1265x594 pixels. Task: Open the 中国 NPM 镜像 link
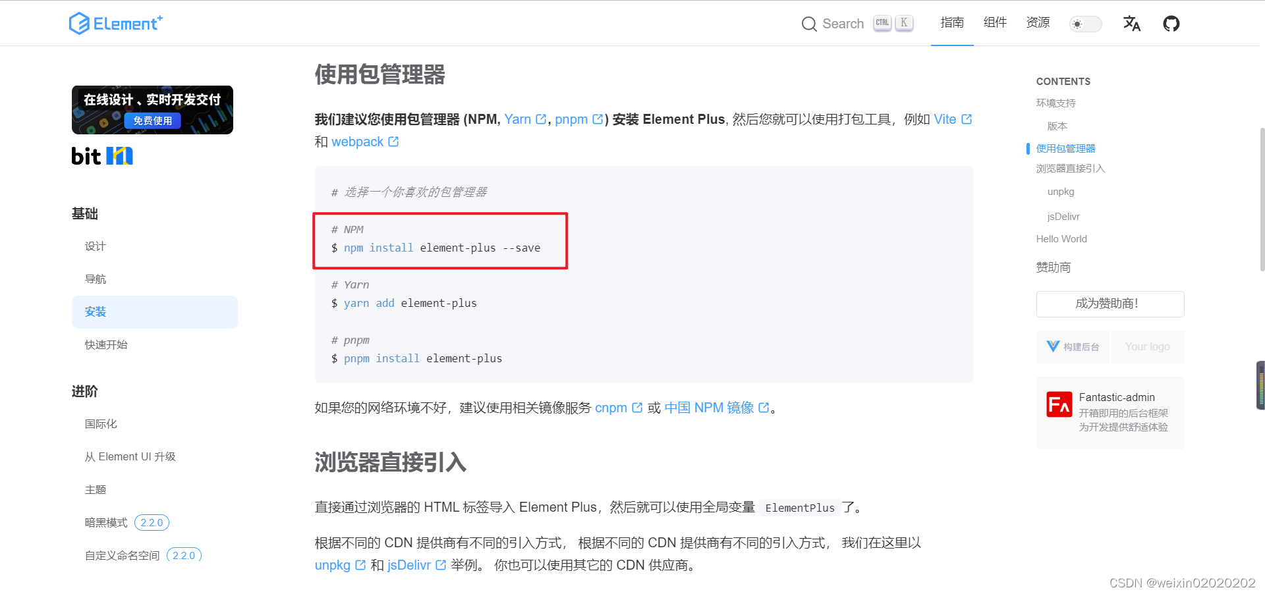pyautogui.click(x=717, y=408)
